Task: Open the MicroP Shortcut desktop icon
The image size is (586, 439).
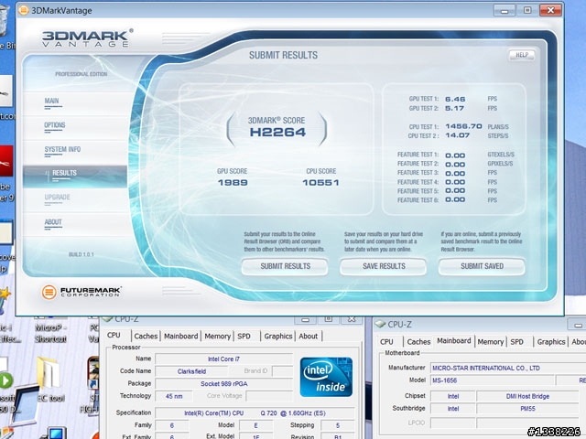Action: tap(50, 331)
